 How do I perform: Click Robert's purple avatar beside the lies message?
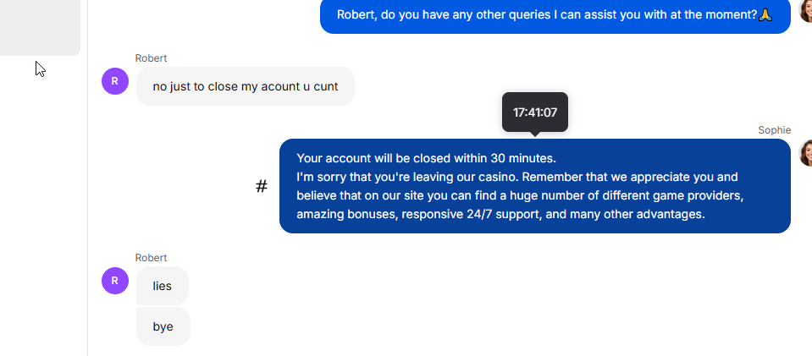115,281
